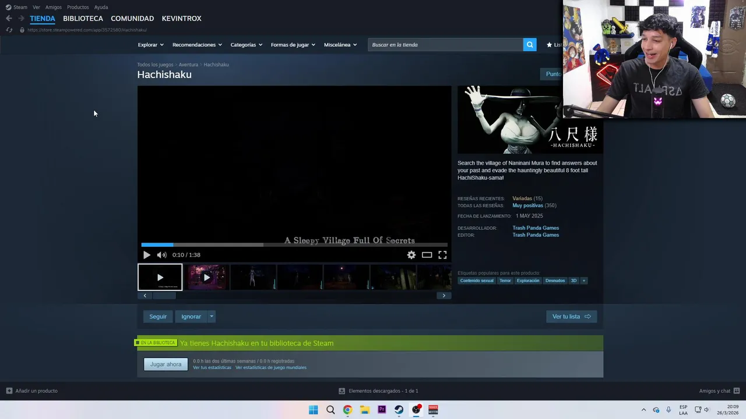Toggle theater mode for trailer
The width and height of the screenshot is (746, 419).
[x=427, y=255]
